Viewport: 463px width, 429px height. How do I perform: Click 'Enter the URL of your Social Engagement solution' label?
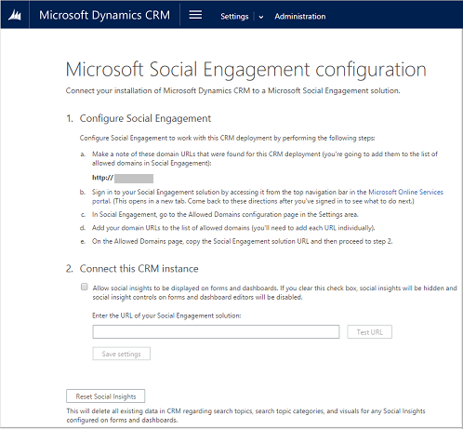[x=166, y=315]
